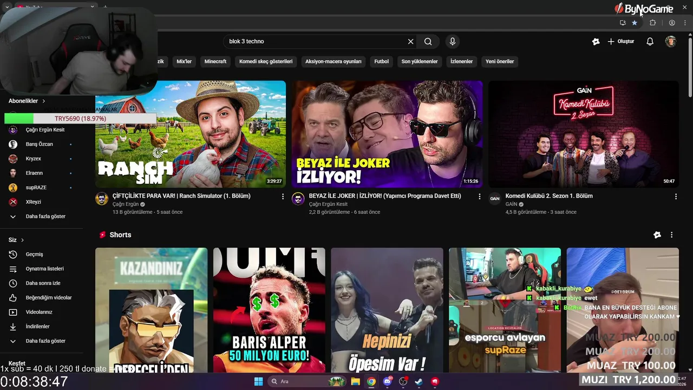
Task: Select the Son yüklenenler chip
Action: (x=420, y=62)
